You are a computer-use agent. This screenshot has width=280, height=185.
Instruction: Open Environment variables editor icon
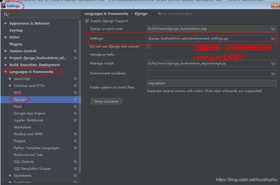coord(273,74)
